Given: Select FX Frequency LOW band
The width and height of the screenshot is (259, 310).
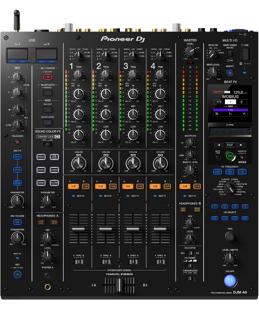Looking at the screenshot, I should click(x=217, y=172).
